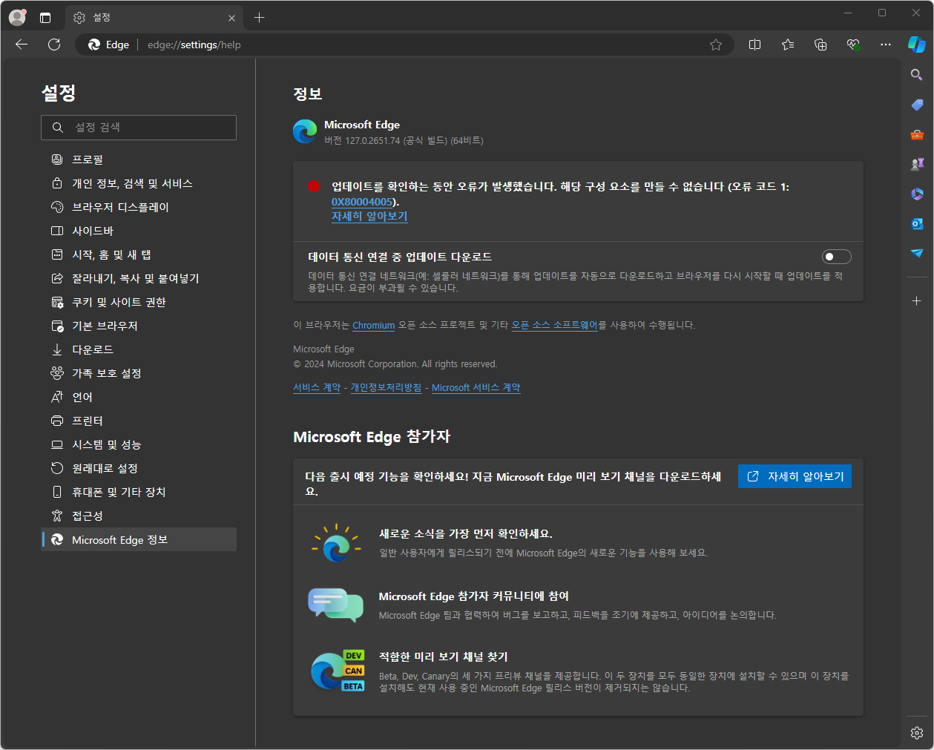Open 브라우저 디스플레이 settings
The image size is (934, 750).
tap(139, 207)
